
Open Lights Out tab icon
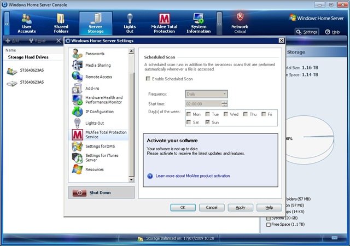pyautogui.click(x=130, y=19)
